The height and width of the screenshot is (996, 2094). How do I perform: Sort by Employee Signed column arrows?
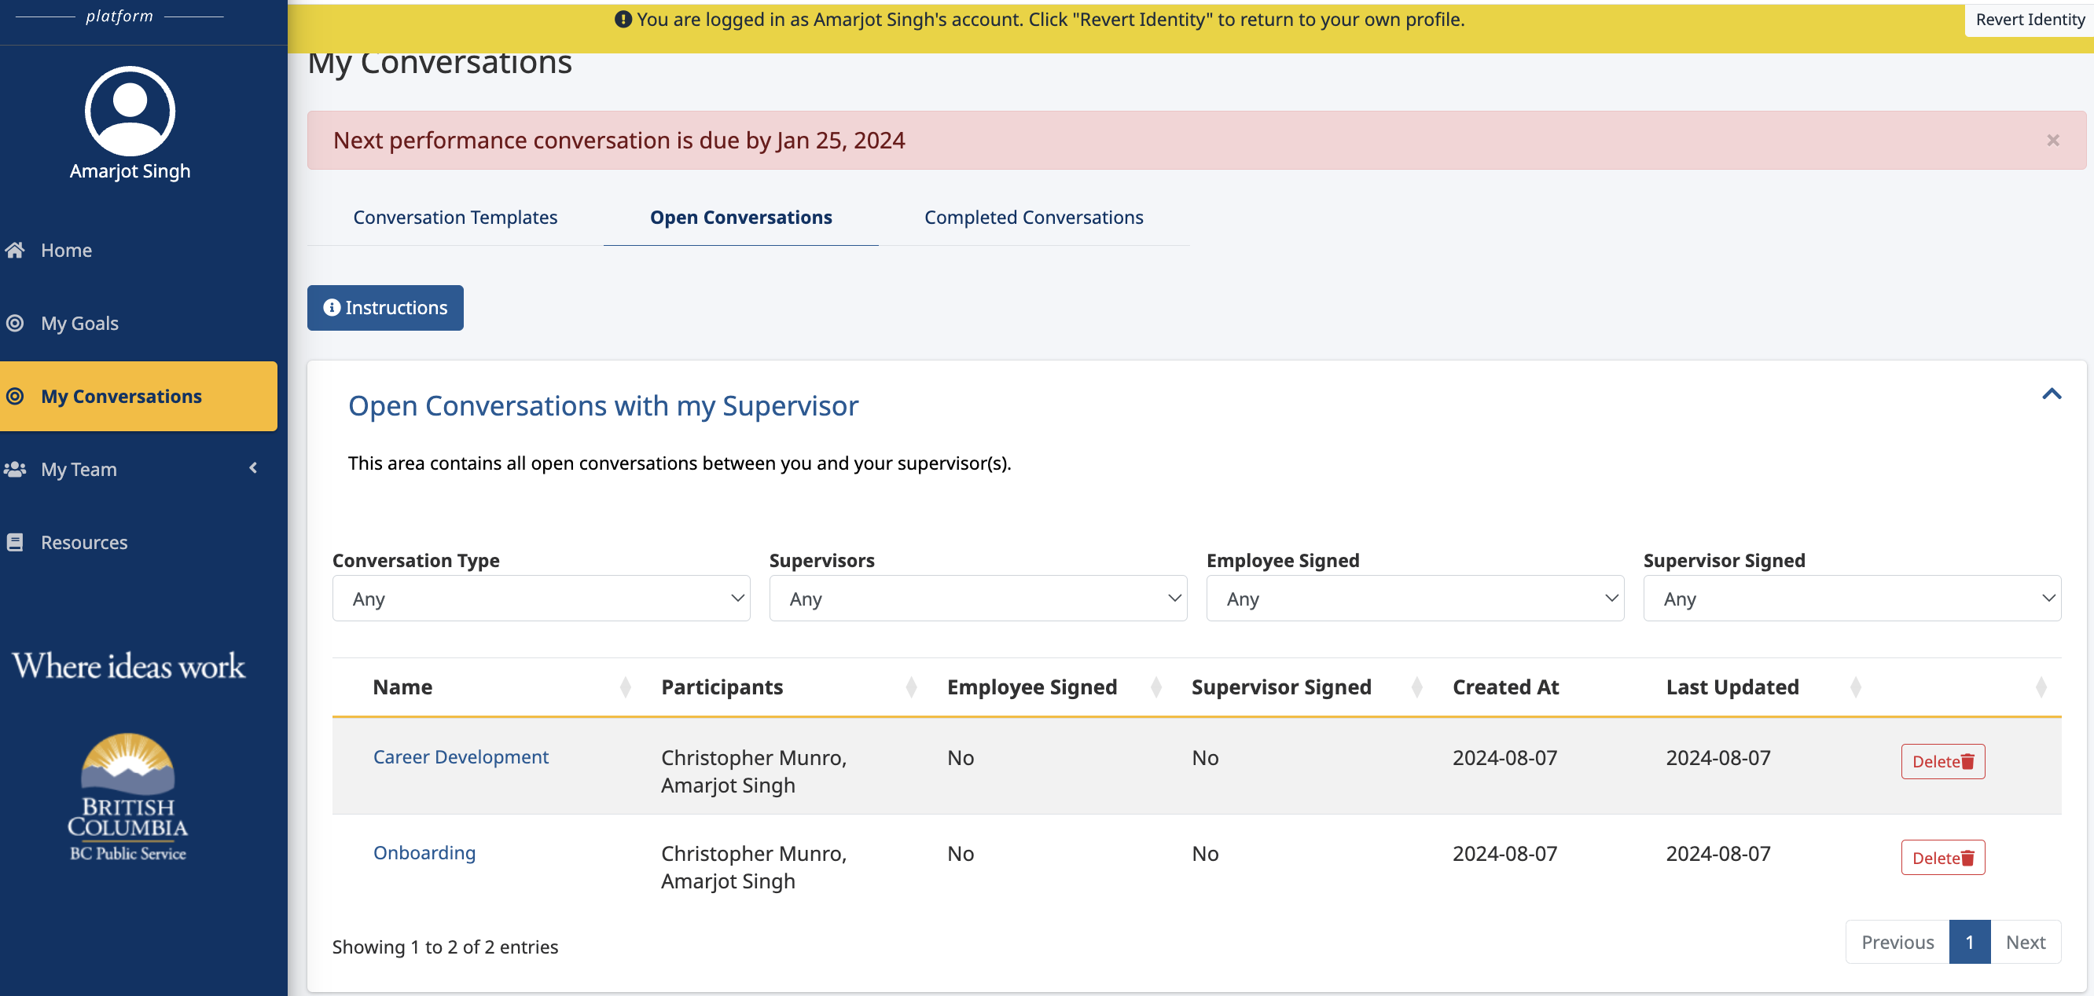click(1156, 687)
